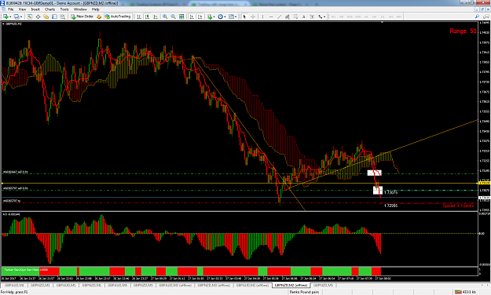Select the text tool A icon
The height and width of the screenshot is (295, 491).
coord(303,16)
